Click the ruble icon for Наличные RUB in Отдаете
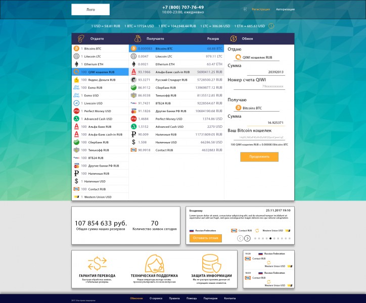The width and height of the screenshot is (366, 303). 76,173
